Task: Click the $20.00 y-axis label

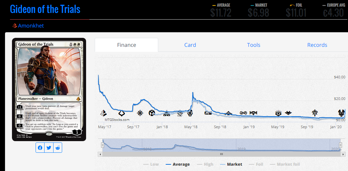Action: point(340,99)
